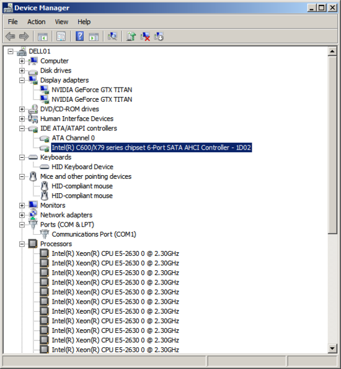Collapse the Ports (COM & LPT) category
The width and height of the screenshot is (341, 369).
click(22, 224)
